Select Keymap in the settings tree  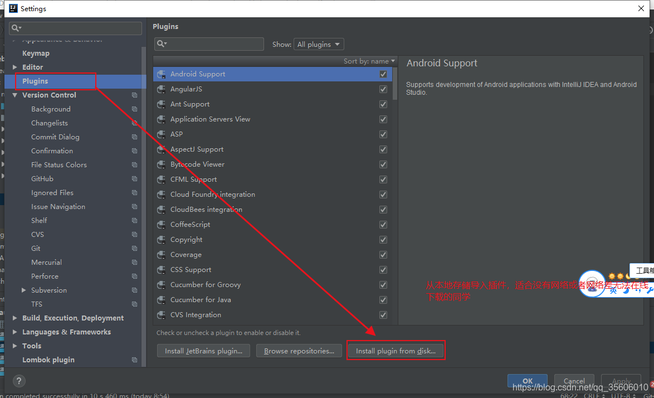point(36,54)
